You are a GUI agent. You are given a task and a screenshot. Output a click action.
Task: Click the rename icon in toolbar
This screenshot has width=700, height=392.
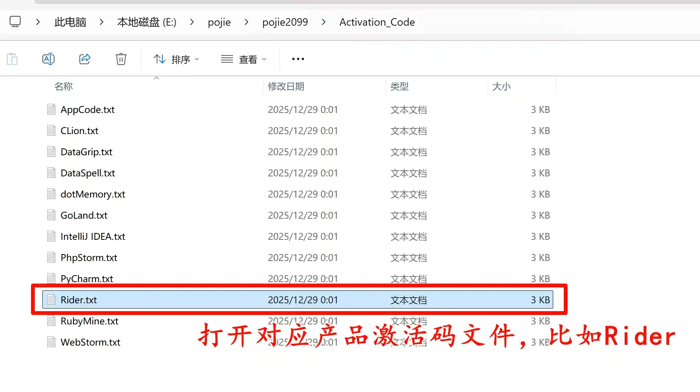(48, 59)
